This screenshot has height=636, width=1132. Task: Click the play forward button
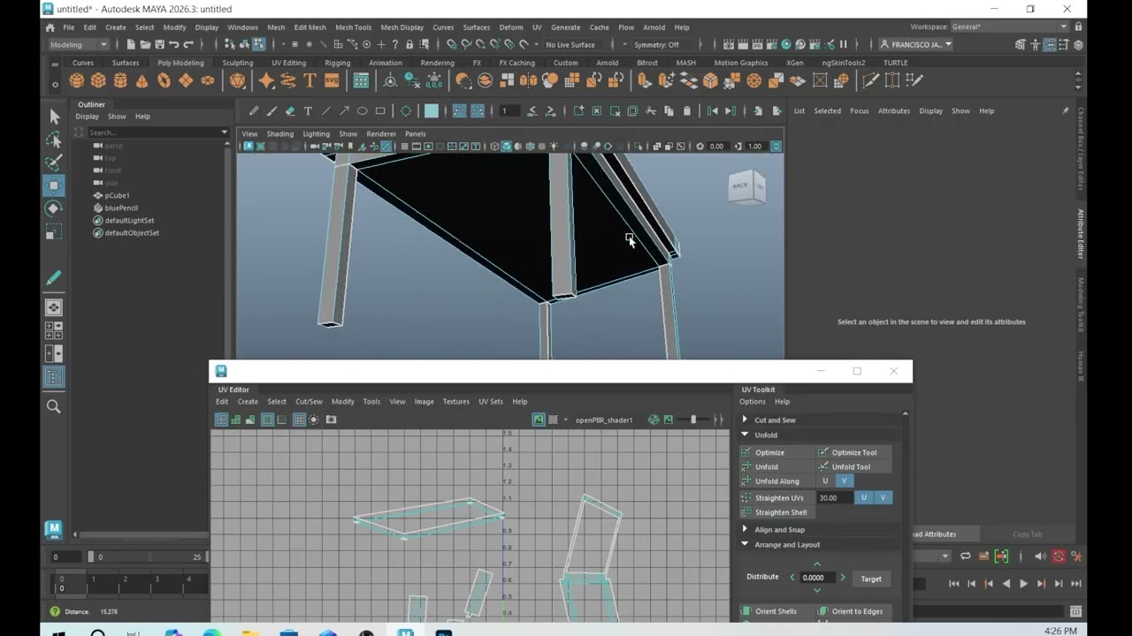[x=1023, y=583]
